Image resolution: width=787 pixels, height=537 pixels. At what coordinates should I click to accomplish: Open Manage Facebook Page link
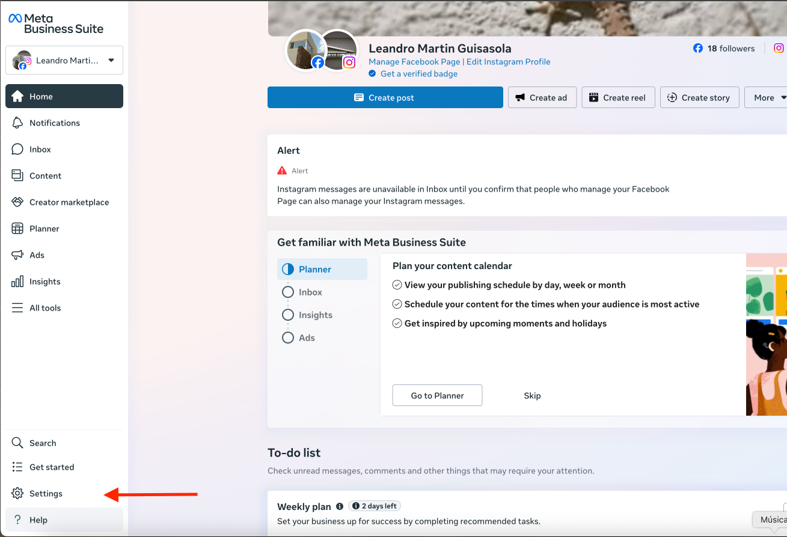(x=414, y=61)
